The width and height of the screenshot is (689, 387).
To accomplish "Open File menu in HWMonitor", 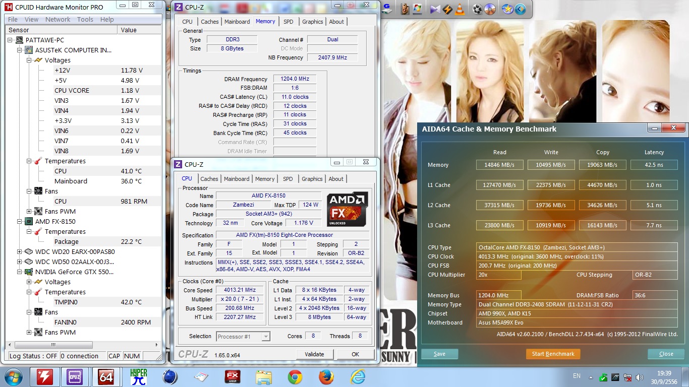I will coord(13,19).
